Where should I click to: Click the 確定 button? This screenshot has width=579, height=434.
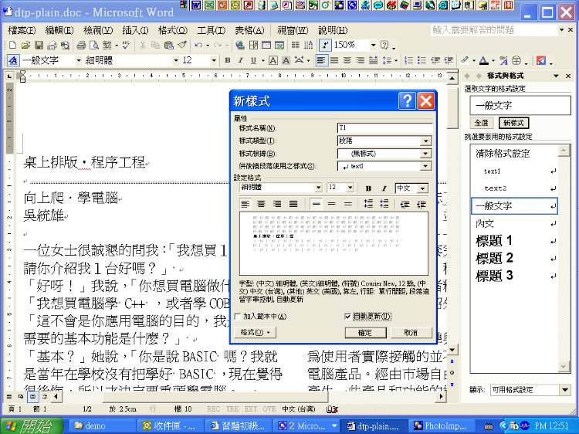[365, 333]
